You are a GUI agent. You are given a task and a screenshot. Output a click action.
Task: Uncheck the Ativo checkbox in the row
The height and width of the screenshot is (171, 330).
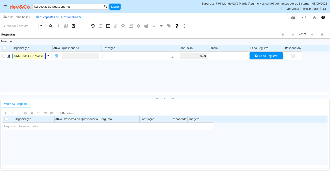point(57,56)
